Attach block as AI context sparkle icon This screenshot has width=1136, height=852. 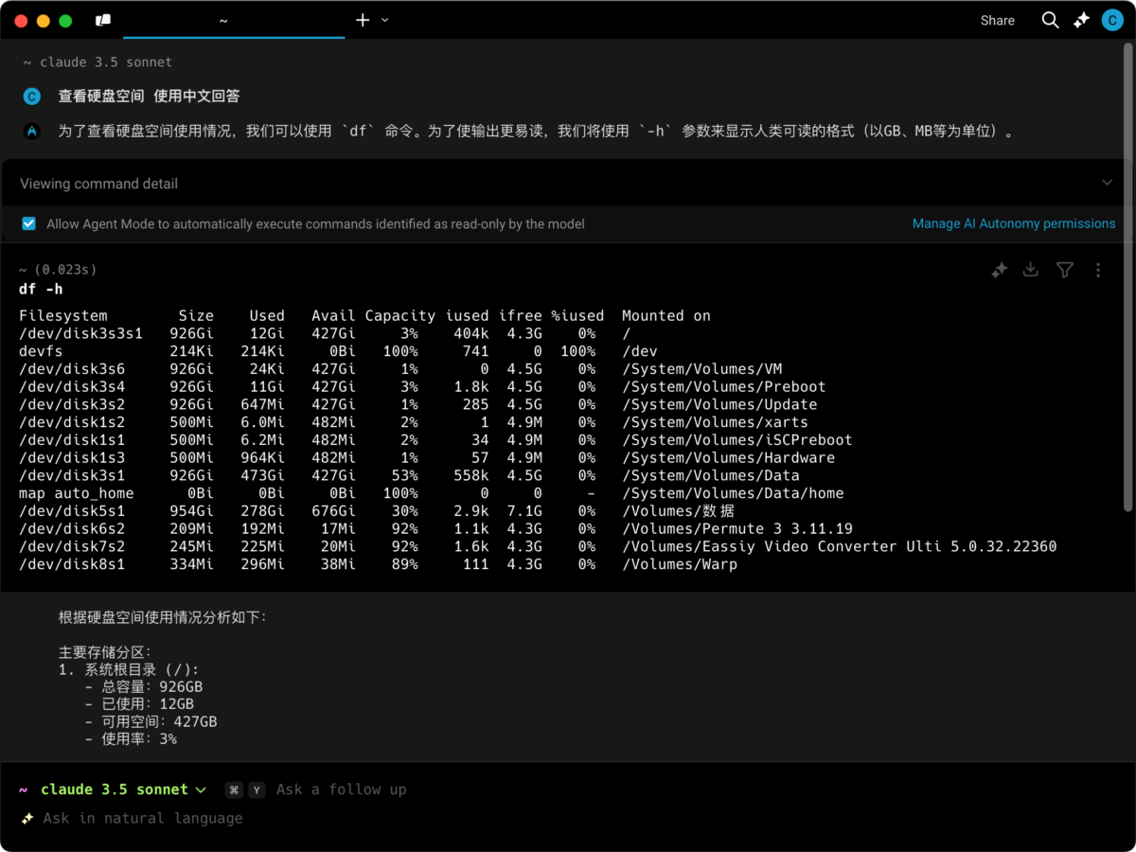pyautogui.click(x=999, y=271)
